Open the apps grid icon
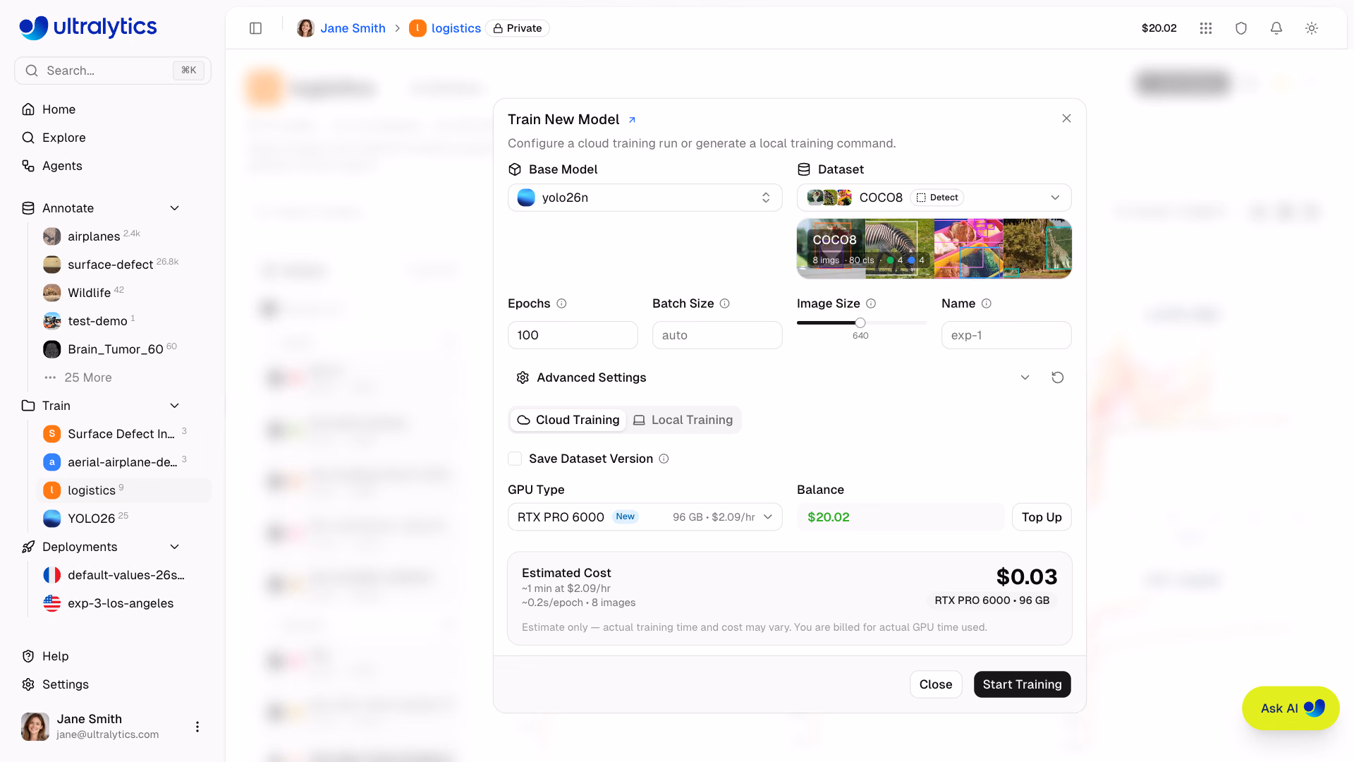Viewport: 1354px width, 762px height. [1206, 28]
